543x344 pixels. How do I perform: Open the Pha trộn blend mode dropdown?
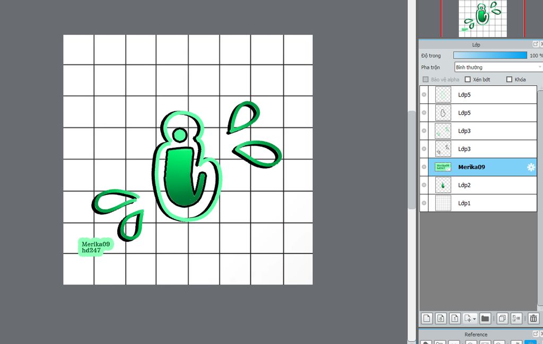498,67
